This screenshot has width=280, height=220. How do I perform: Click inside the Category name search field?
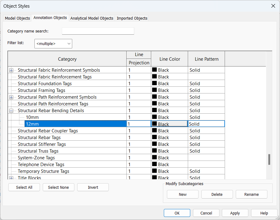point(98,31)
